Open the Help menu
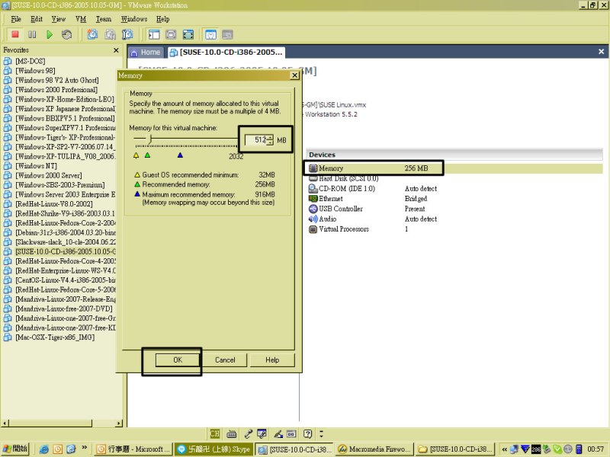Viewport: 610px width, 457px height. tap(162, 19)
